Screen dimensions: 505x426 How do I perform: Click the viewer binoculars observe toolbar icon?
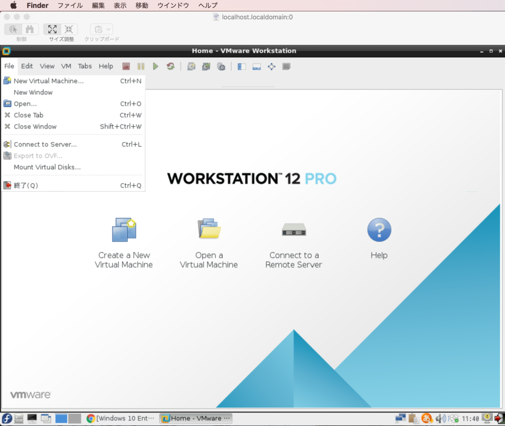pyautogui.click(x=30, y=29)
